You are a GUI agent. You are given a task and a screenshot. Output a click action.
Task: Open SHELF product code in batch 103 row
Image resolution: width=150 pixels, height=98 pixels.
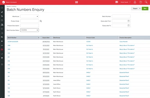pyautogui.click(x=88, y=92)
